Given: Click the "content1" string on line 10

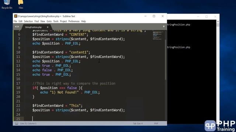Looking at the screenshot, I should tap(79, 52).
